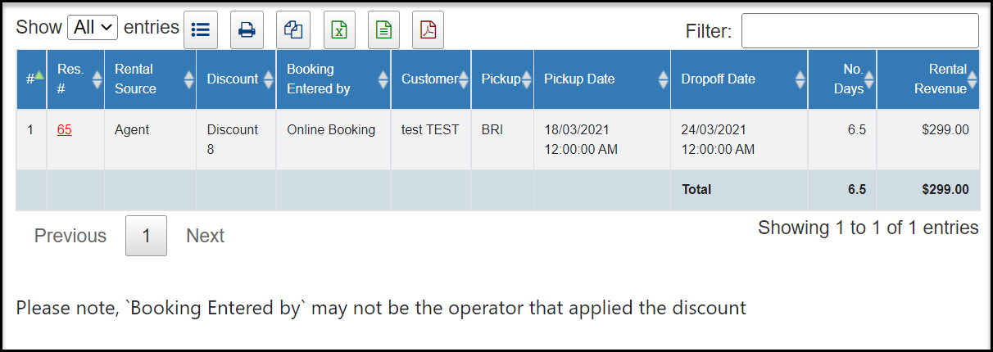Screen dimensions: 993x352
Task: Go to Next page
Action: click(x=205, y=236)
